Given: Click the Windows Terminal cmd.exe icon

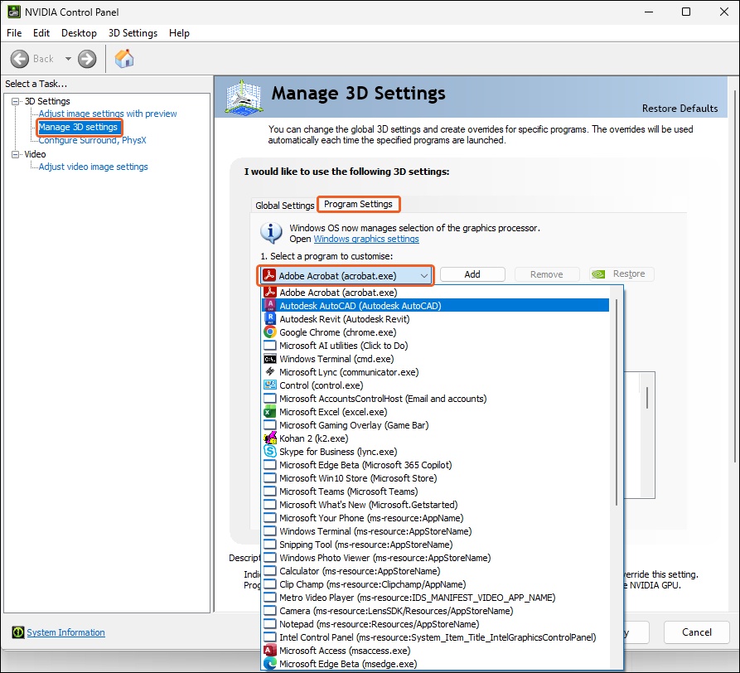Looking at the screenshot, I should point(270,359).
